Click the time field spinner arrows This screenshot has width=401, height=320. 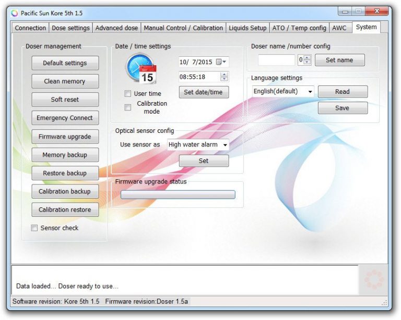coord(224,77)
